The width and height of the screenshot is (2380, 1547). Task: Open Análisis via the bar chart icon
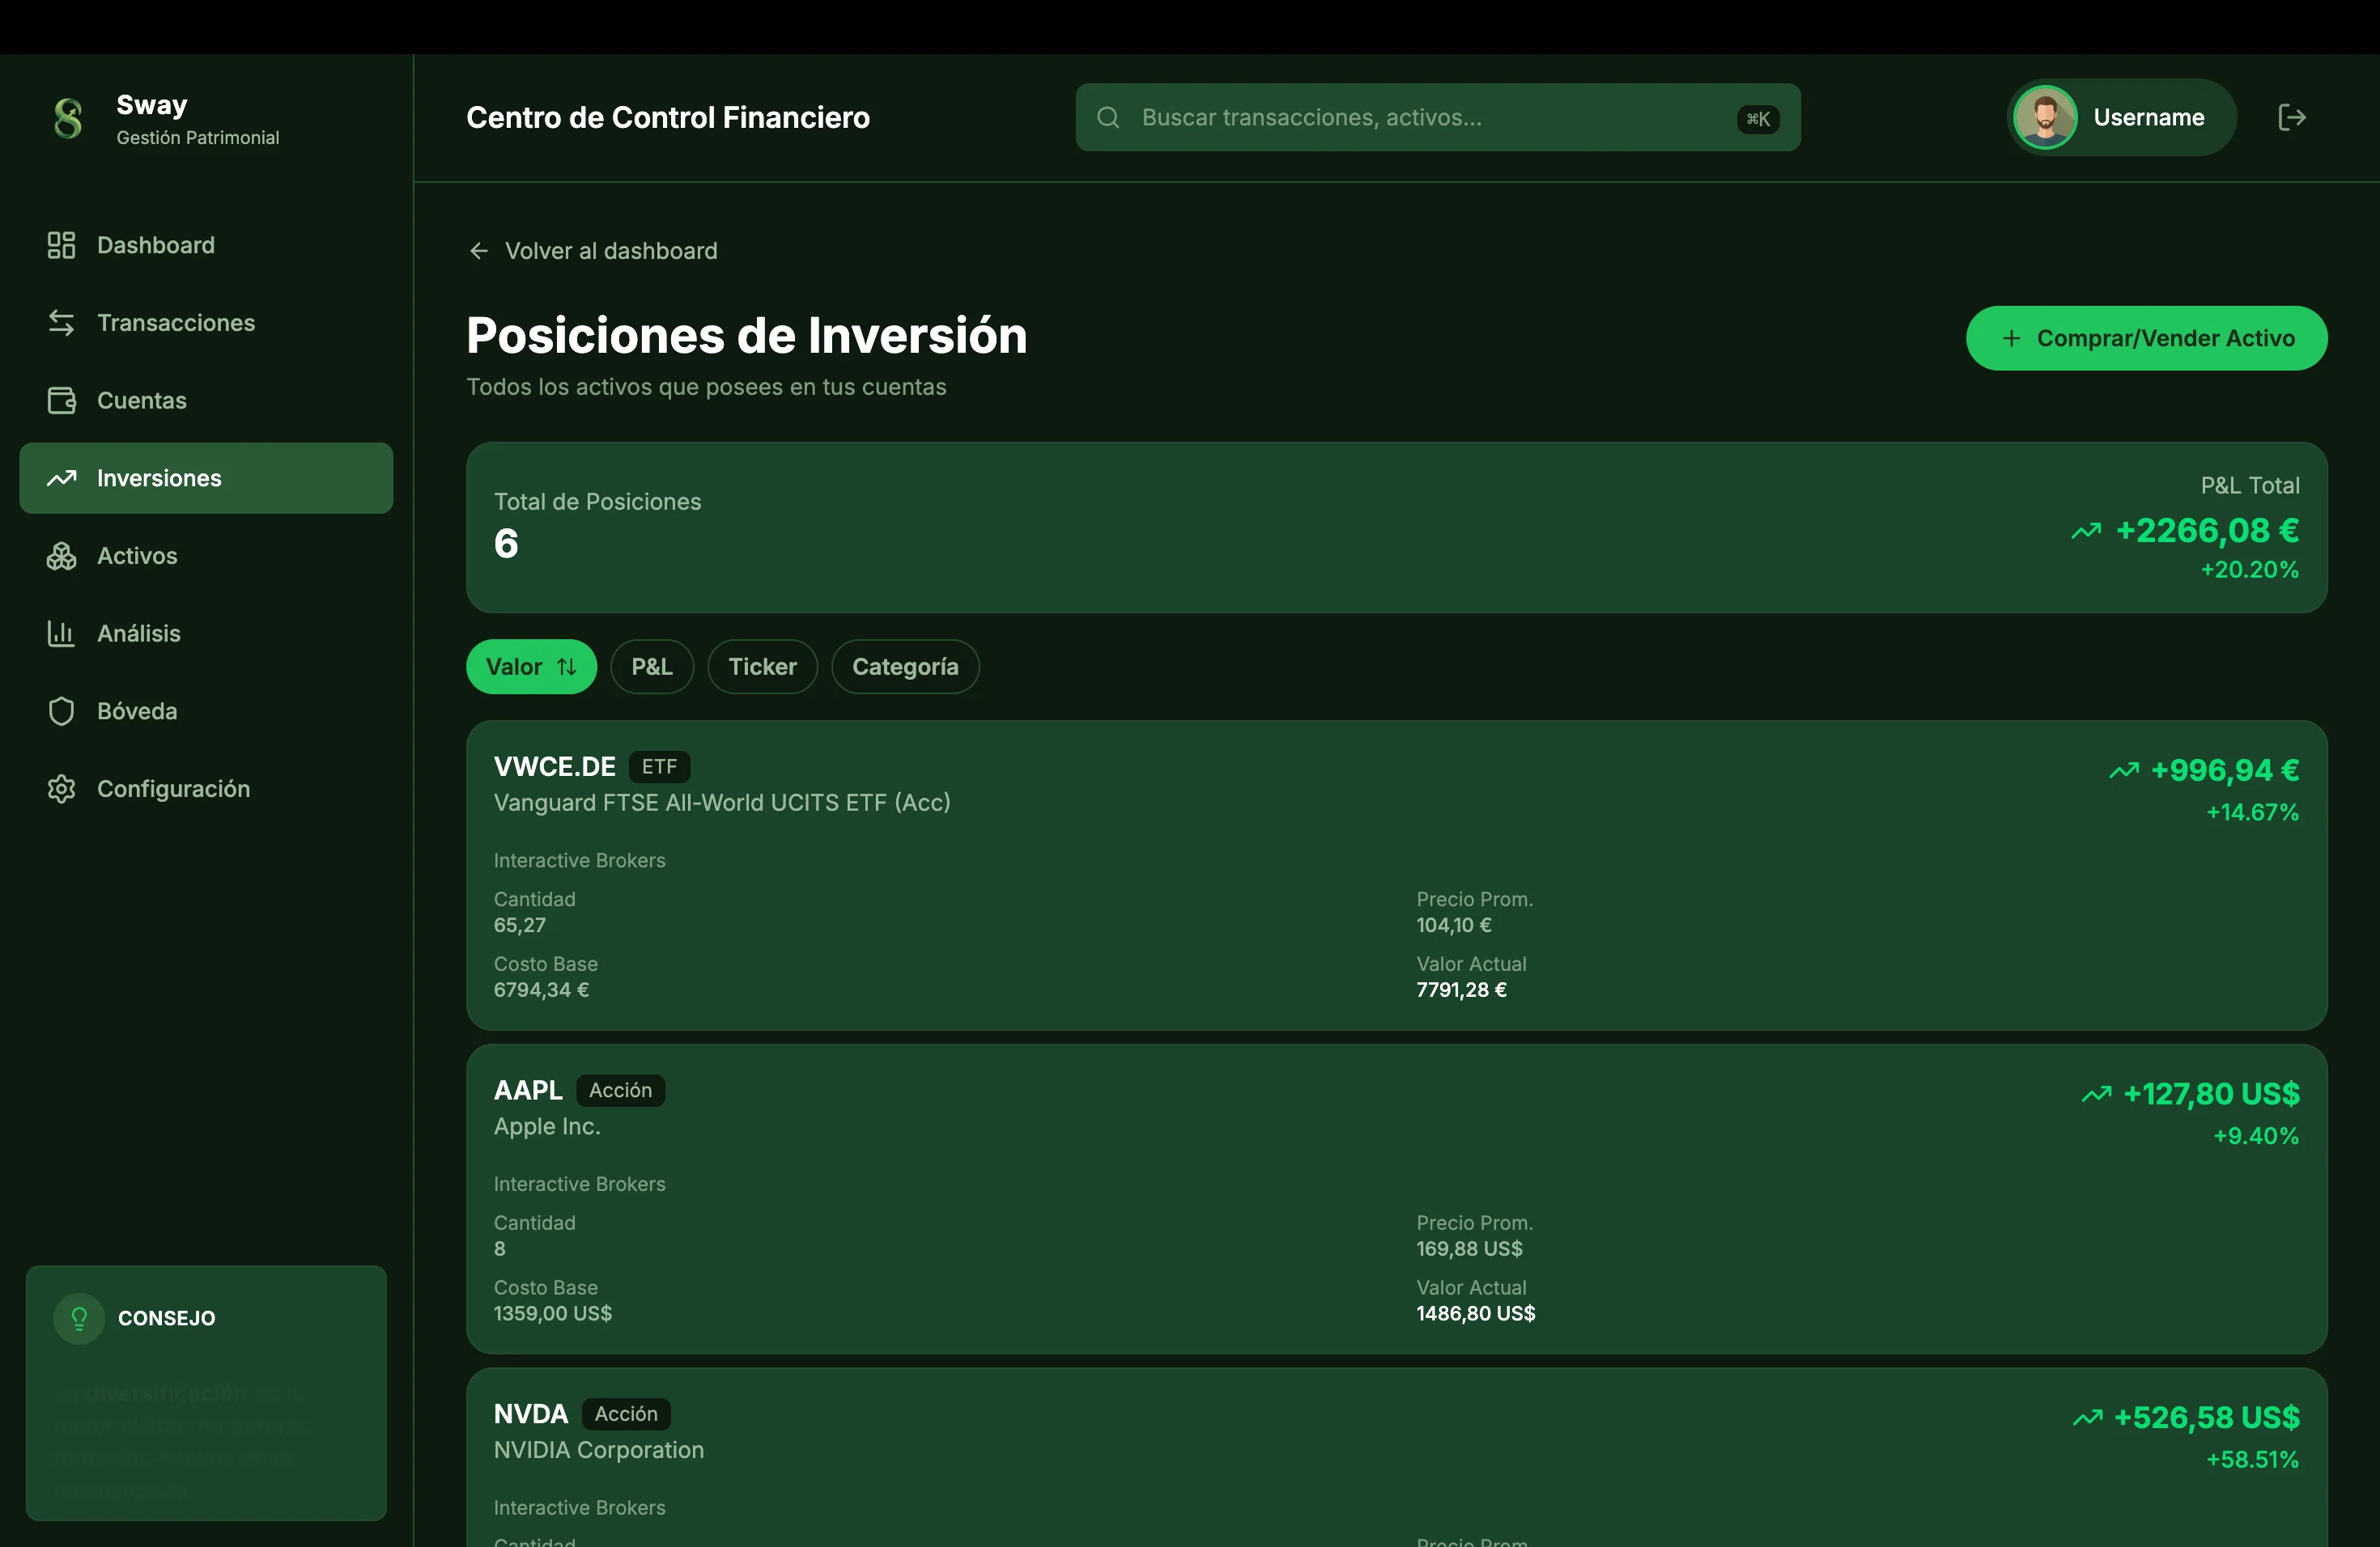point(61,633)
